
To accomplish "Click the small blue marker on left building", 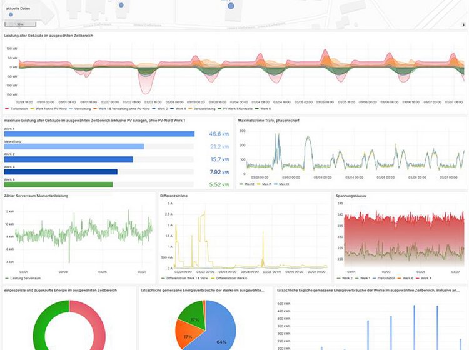I will (x=121, y=5).
